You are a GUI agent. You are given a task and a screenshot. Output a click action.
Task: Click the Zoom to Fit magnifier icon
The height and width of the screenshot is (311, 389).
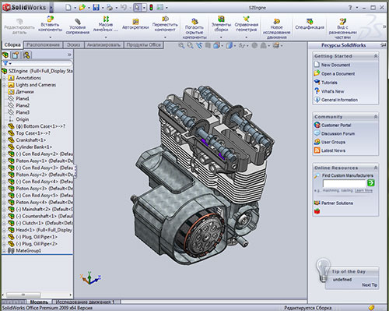[x=181, y=46]
